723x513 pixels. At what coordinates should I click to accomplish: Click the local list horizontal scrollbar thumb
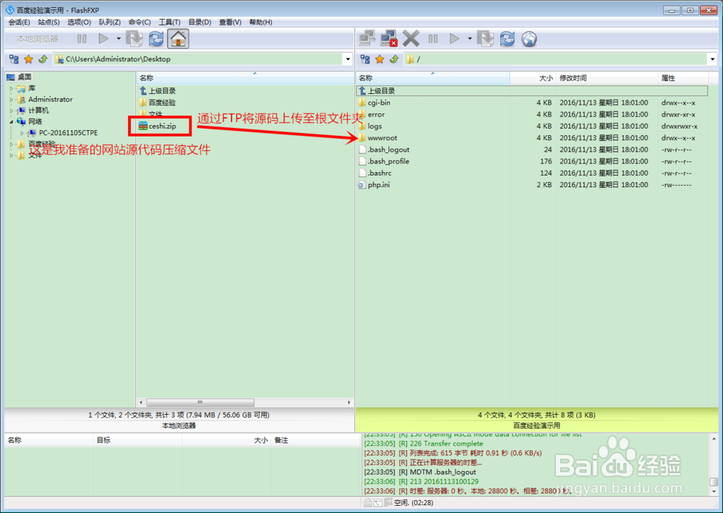(200, 402)
